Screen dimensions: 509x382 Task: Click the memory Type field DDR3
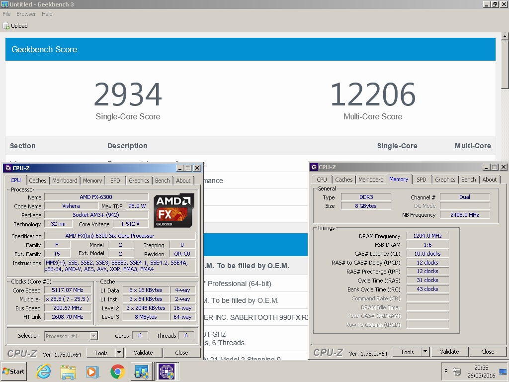point(366,197)
